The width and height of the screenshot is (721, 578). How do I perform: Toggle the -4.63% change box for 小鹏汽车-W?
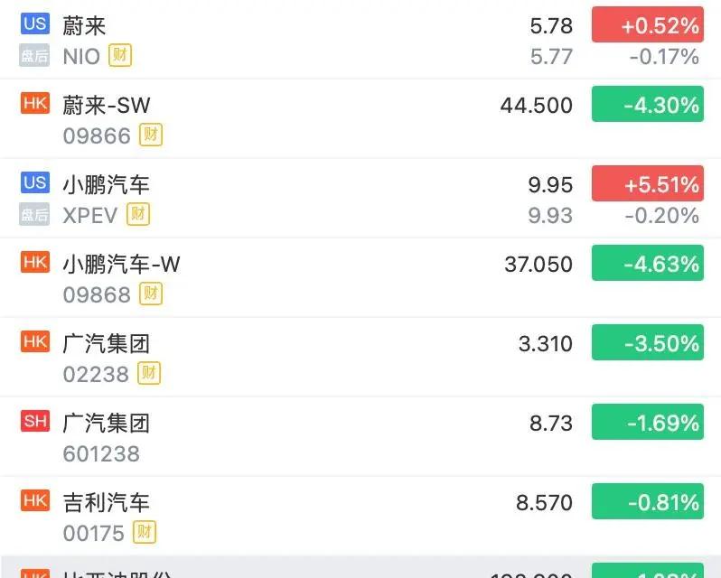coord(648,264)
